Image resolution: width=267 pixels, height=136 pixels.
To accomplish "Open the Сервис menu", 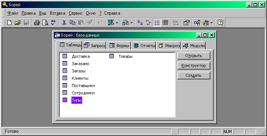I will (76, 13).
